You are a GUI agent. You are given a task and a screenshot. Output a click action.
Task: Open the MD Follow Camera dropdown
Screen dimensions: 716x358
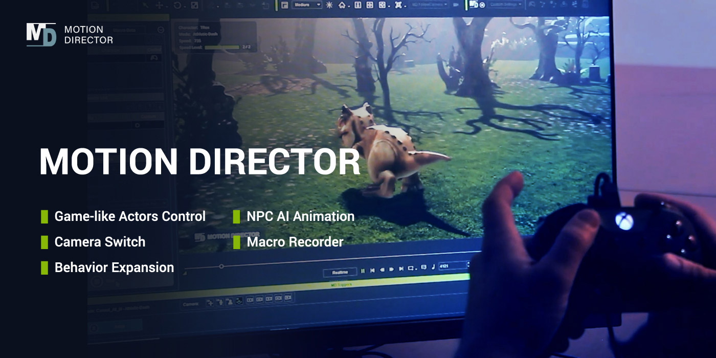click(429, 5)
